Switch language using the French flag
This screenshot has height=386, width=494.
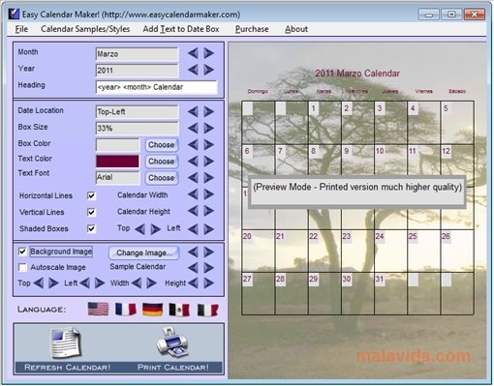(125, 310)
